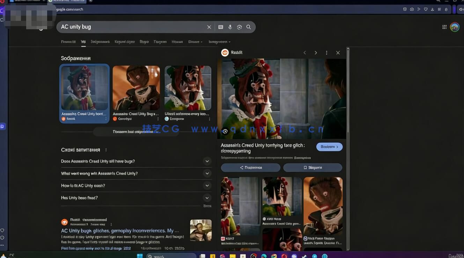Select the first Assassin's Creed Unity image thumbnail

[x=84, y=88]
